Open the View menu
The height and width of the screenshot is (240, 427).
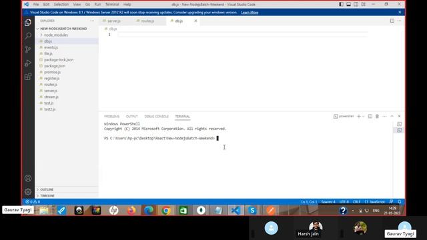coord(77,5)
